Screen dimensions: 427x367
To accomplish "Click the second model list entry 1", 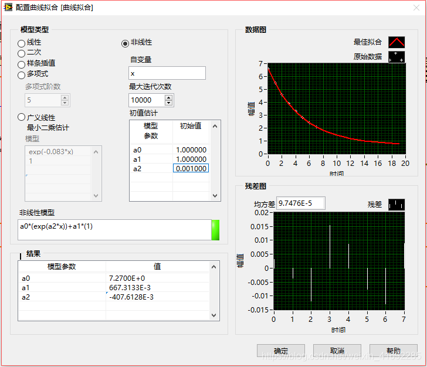I will 30,161.
